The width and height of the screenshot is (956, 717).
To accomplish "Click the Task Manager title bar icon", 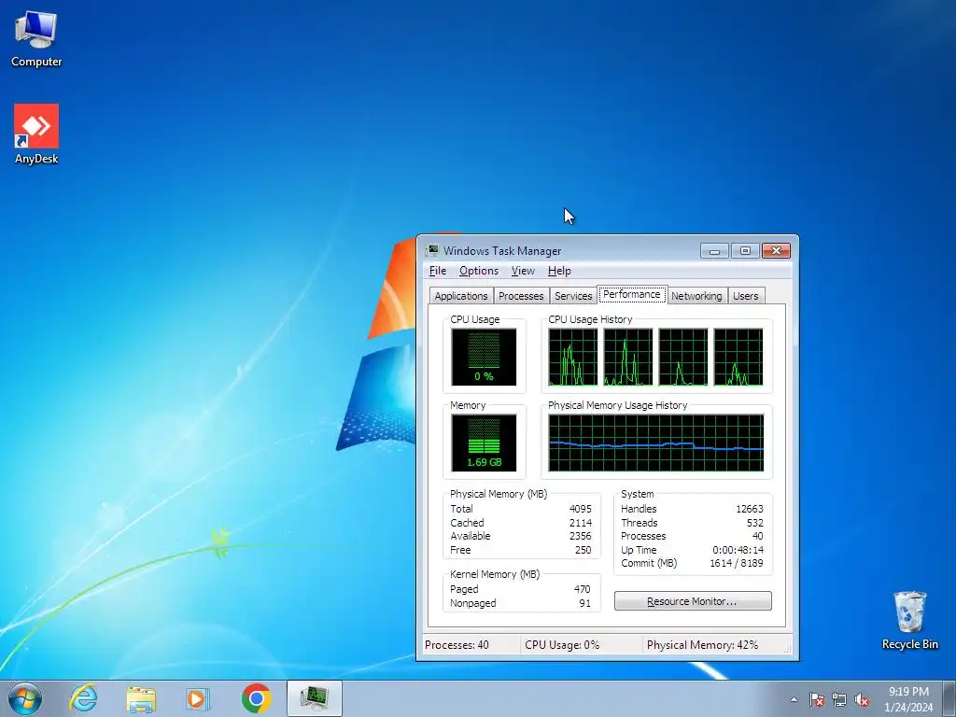I will [x=432, y=250].
